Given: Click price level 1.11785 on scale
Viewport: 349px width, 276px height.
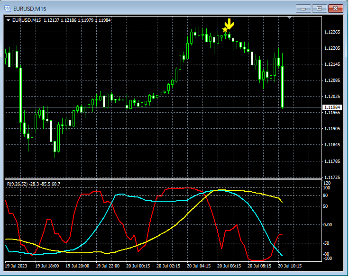Looking at the screenshot, I should 332,161.
